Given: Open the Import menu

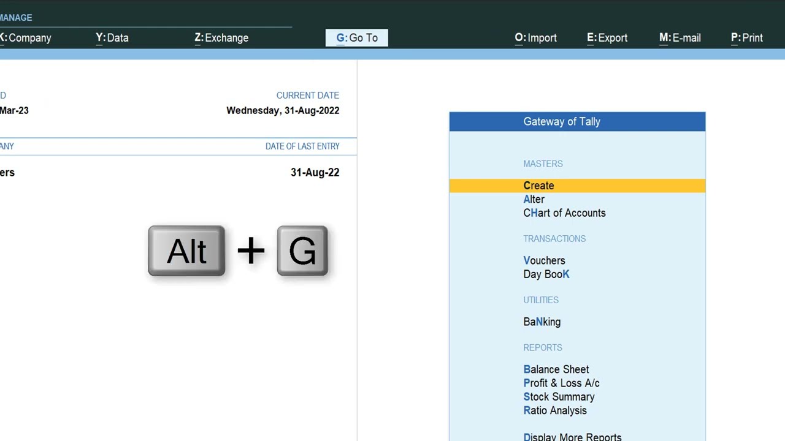Looking at the screenshot, I should [536, 38].
